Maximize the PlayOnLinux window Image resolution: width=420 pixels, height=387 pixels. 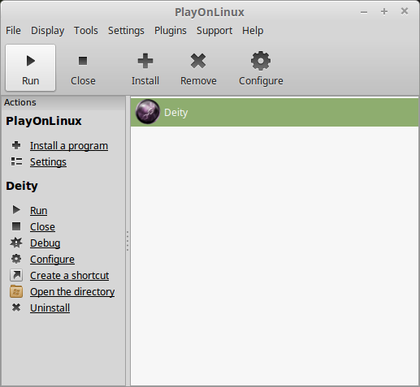tap(384, 11)
